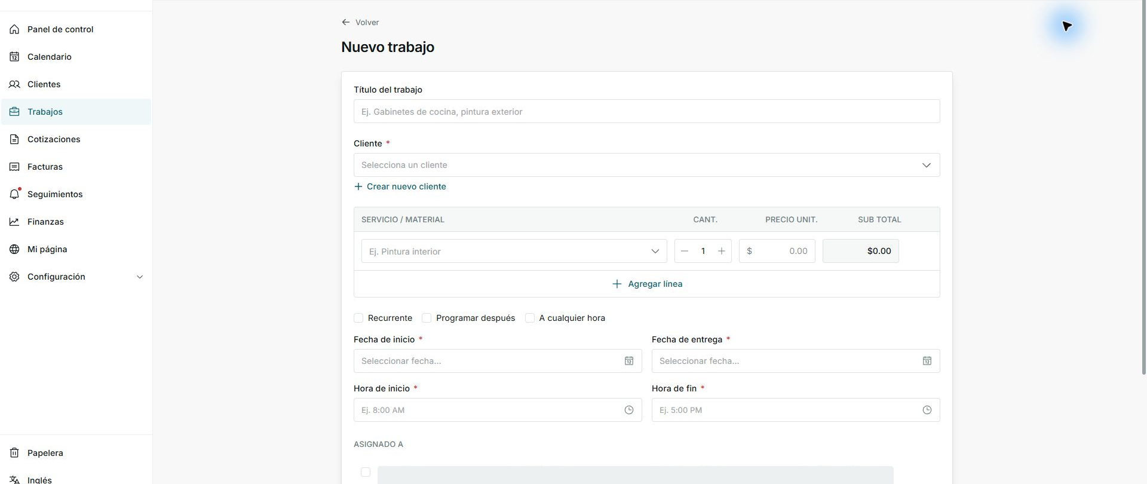Click the chevron of the service dropdown
The height and width of the screenshot is (484, 1147).
click(655, 251)
